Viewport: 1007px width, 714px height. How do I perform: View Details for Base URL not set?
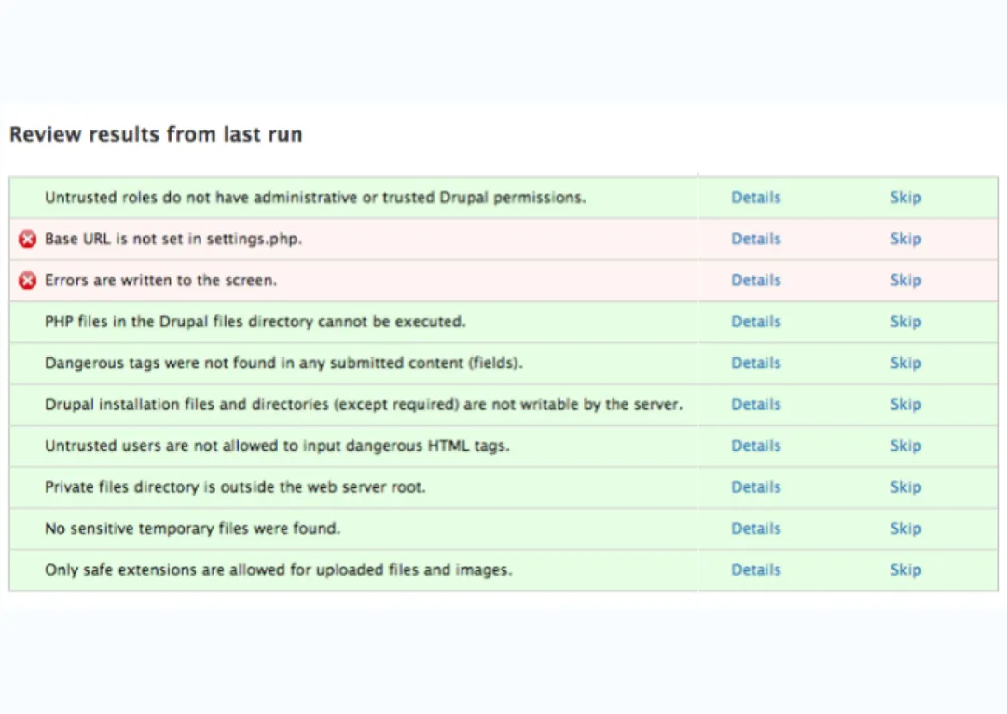755,239
